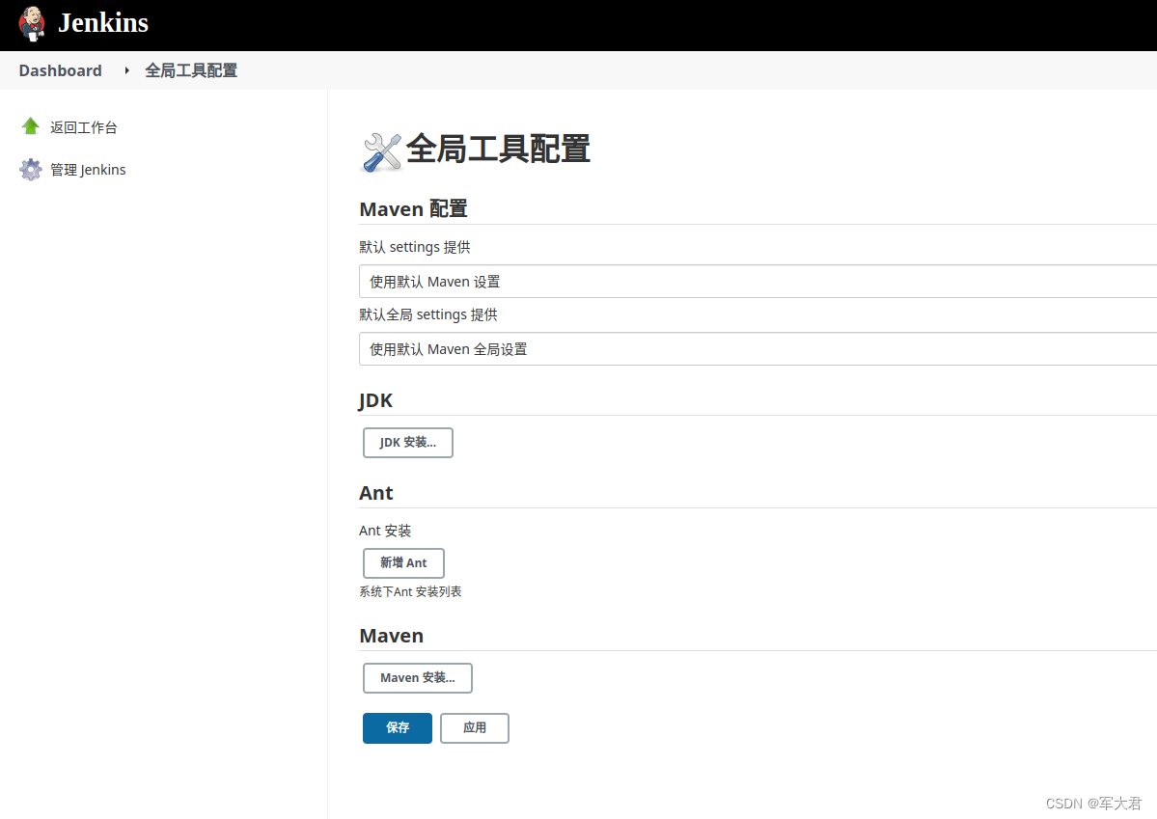Click the crossed tools icon beside 全局工具配置 title
1157x819 pixels.
[x=380, y=150]
